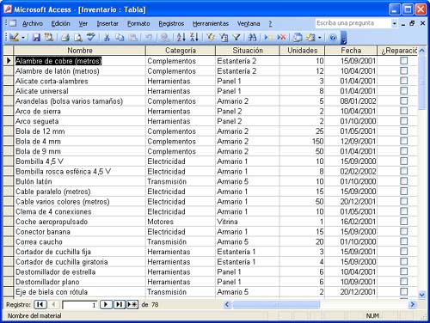Open the Ver menu
430x323 pixels.
click(83, 23)
